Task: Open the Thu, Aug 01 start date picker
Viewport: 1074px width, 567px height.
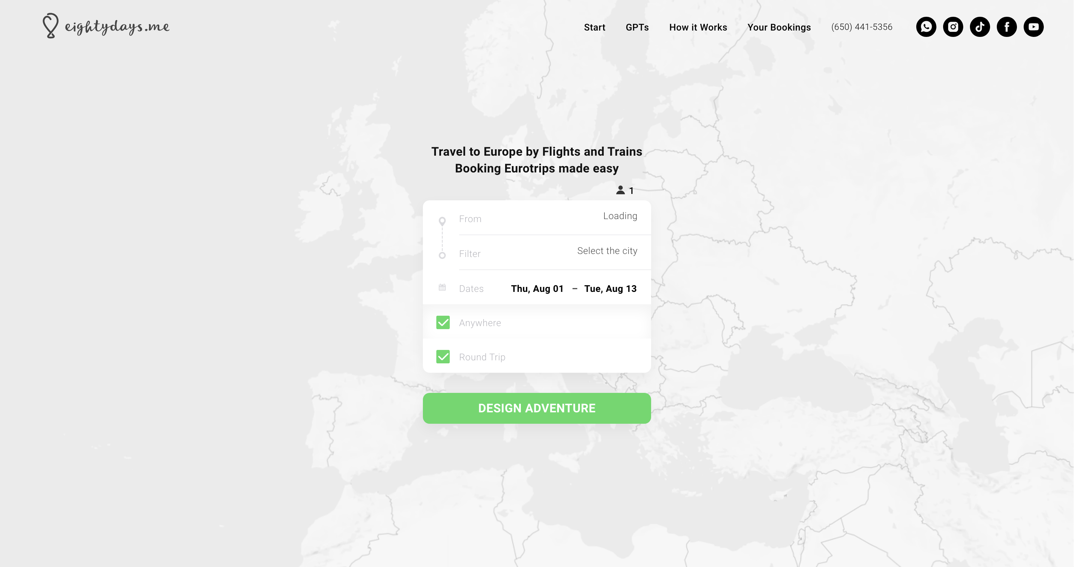Action: click(537, 289)
